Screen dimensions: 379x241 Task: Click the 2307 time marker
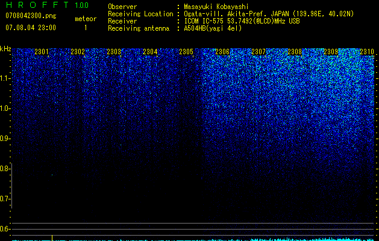(258, 51)
